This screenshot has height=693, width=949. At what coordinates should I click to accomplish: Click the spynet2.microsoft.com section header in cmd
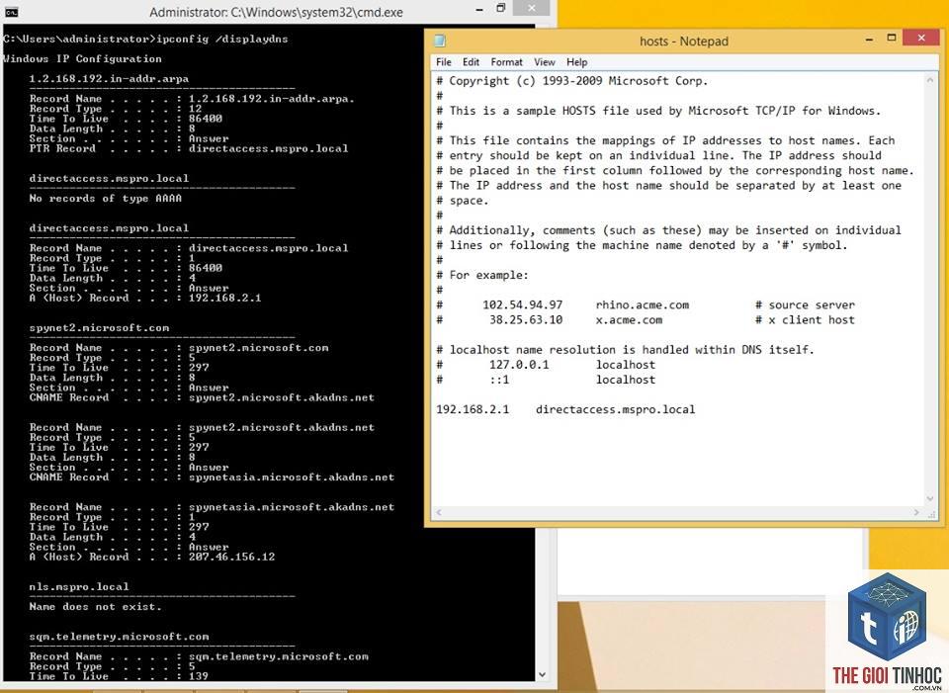pos(99,328)
